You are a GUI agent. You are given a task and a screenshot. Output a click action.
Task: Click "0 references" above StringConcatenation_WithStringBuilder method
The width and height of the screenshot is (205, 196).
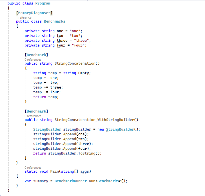(x=33, y=116)
